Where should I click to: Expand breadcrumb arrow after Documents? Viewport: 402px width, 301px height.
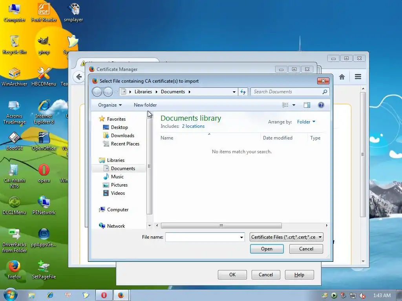pos(190,92)
